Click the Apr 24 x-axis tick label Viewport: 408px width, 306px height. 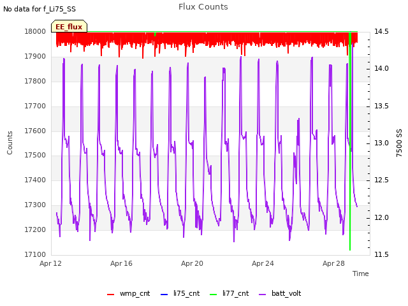click(x=263, y=263)
